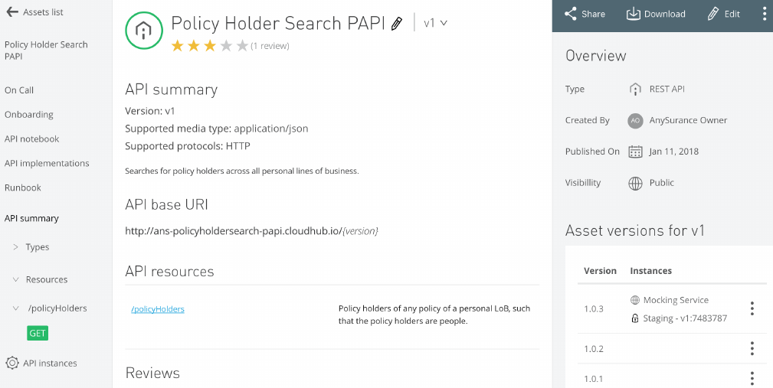Select API notebook in the sidebar
The image size is (773, 388).
pos(31,139)
